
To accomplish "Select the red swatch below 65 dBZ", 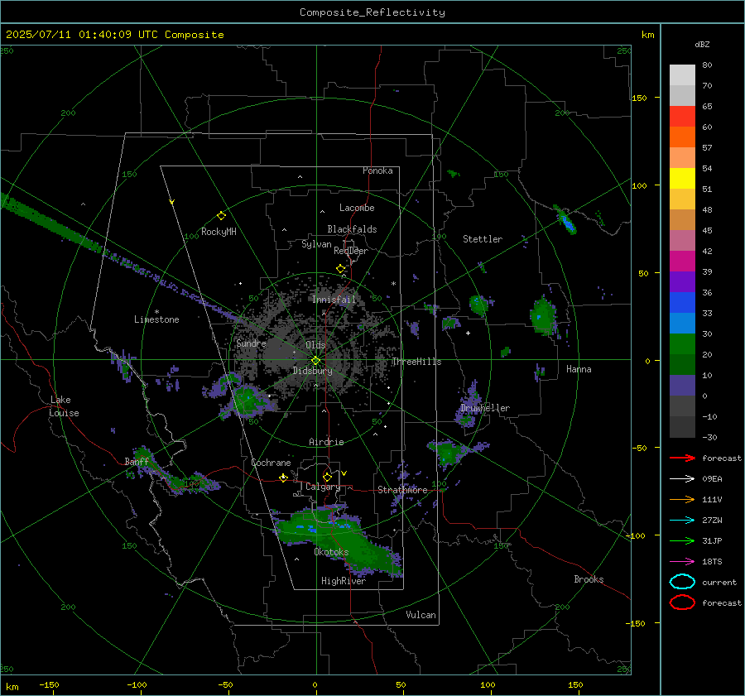I will click(682, 116).
